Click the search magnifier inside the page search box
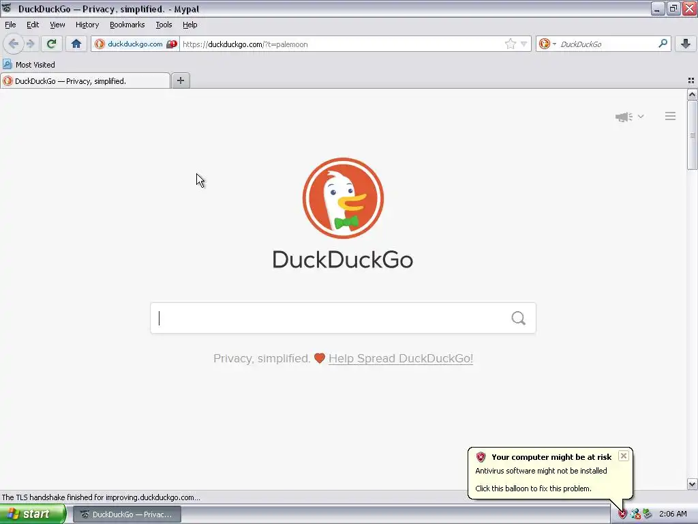 point(518,318)
